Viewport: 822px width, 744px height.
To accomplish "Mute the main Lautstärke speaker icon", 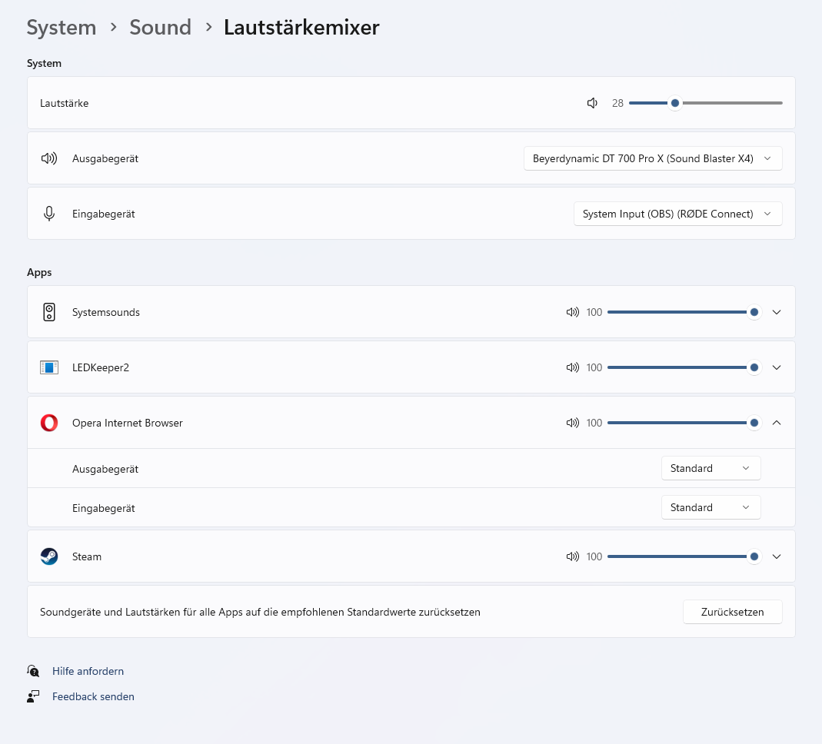I will pos(592,103).
